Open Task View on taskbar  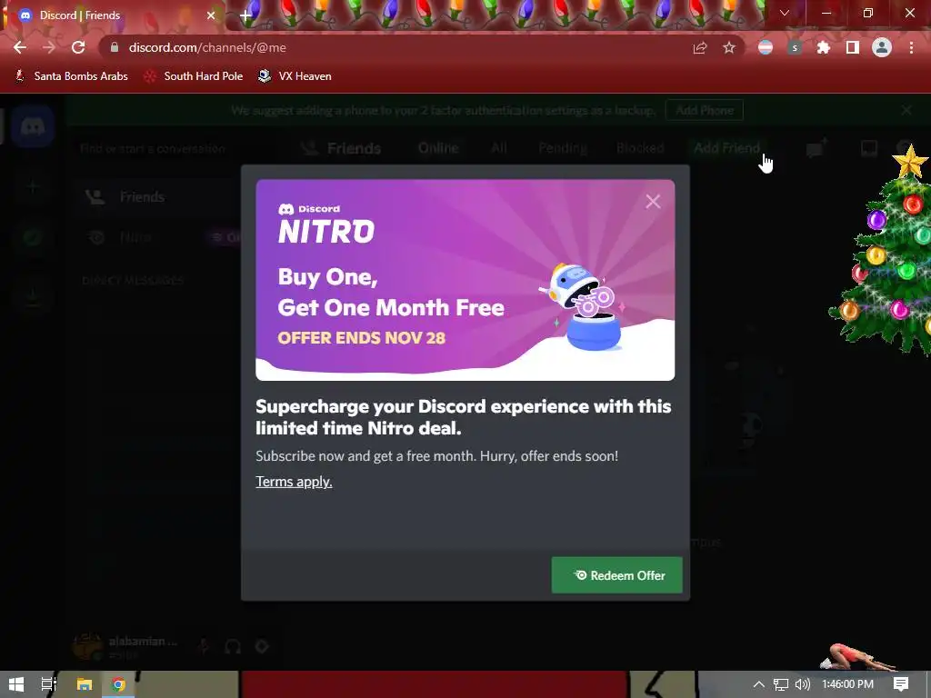(49, 684)
